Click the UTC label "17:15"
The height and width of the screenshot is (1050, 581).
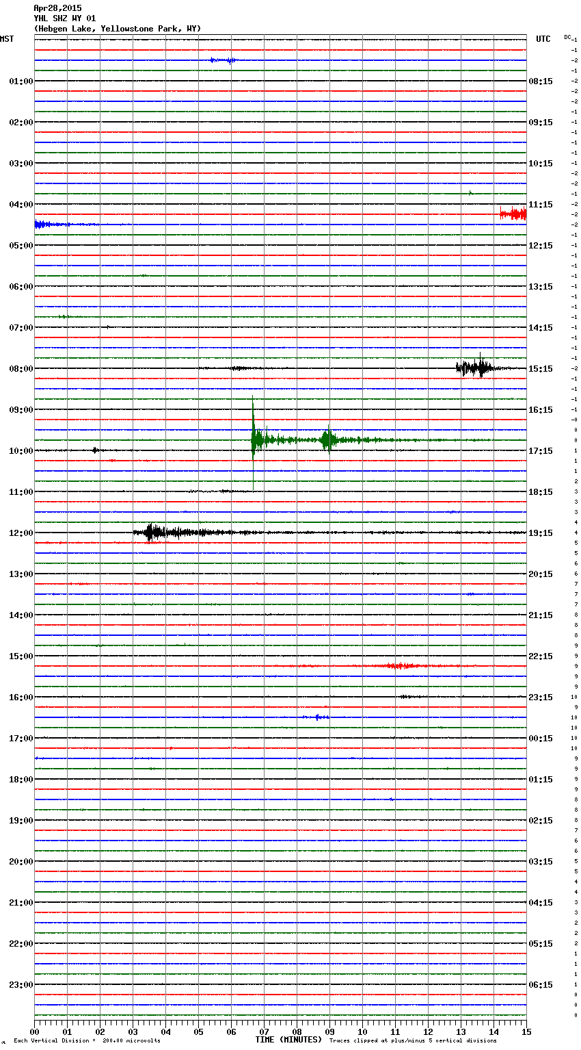tap(541, 451)
